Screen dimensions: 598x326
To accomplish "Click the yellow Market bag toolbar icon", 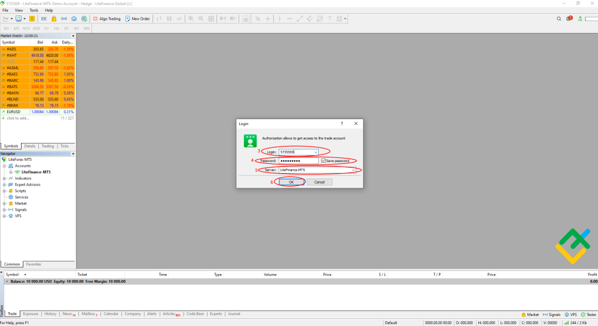I will [54, 19].
